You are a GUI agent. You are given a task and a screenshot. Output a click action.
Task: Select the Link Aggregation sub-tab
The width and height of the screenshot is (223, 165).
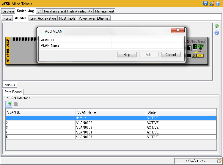[x=43, y=18]
